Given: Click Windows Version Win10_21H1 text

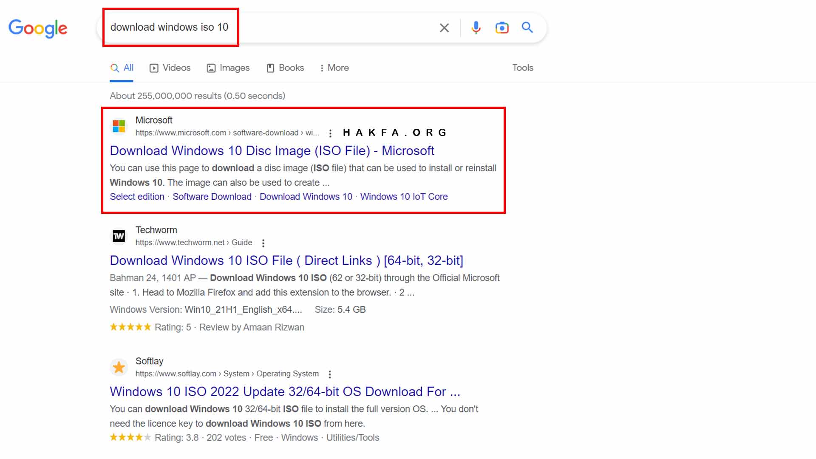Looking at the screenshot, I should pos(206,310).
